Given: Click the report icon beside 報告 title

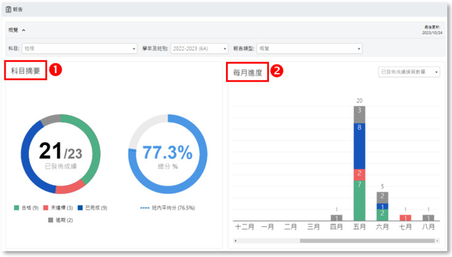Looking at the screenshot, I should point(9,10).
